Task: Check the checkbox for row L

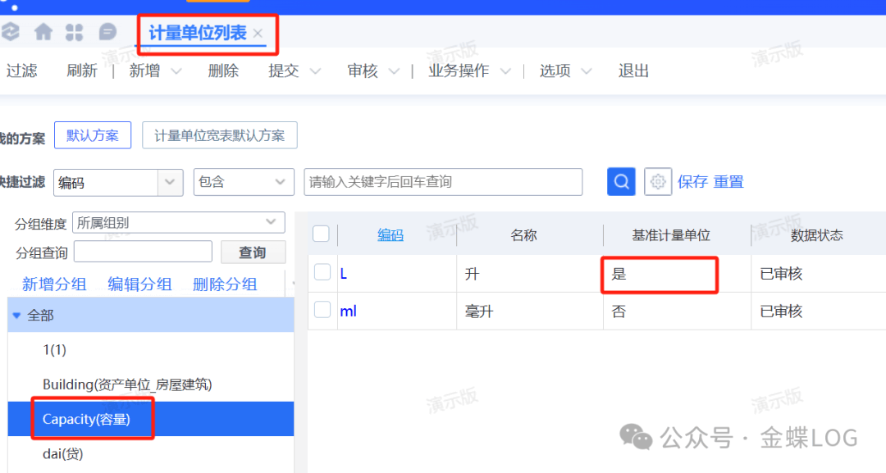Action: click(322, 272)
